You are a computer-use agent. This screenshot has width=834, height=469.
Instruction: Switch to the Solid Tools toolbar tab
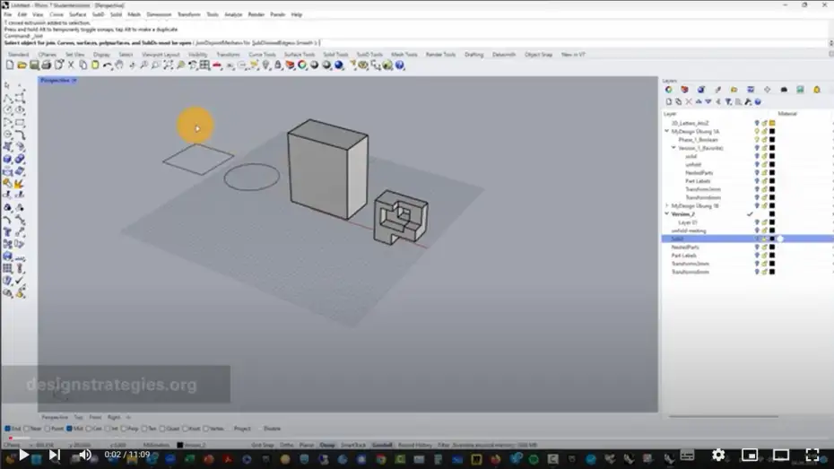pyautogui.click(x=335, y=54)
